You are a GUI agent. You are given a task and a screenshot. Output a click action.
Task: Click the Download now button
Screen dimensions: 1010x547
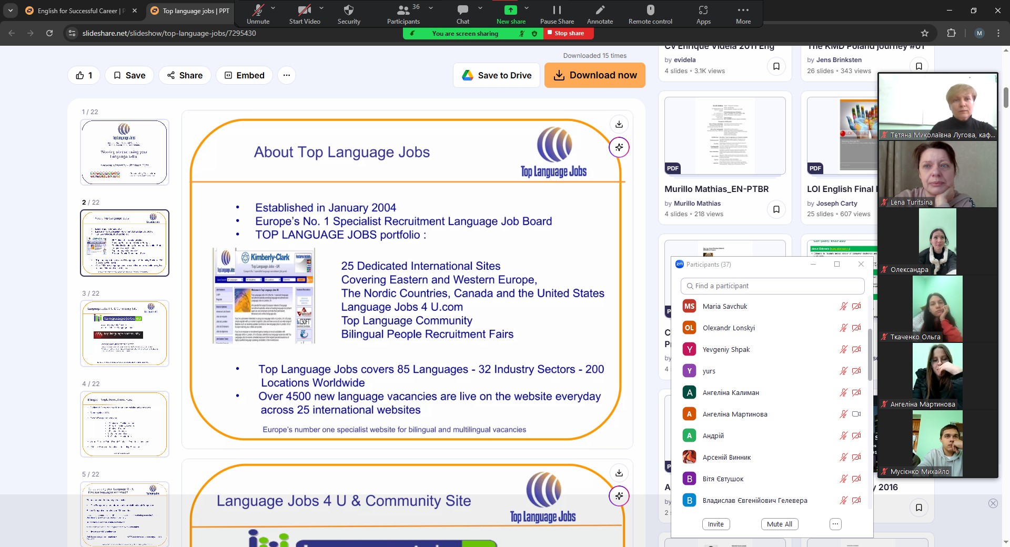click(x=594, y=75)
